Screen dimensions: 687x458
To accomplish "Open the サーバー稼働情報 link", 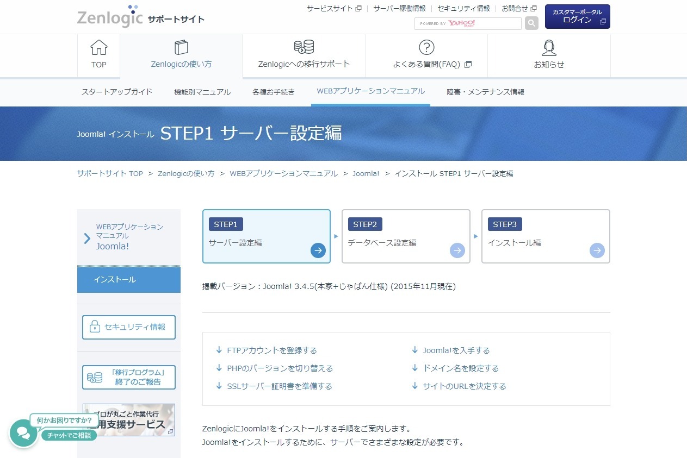I will point(399,9).
